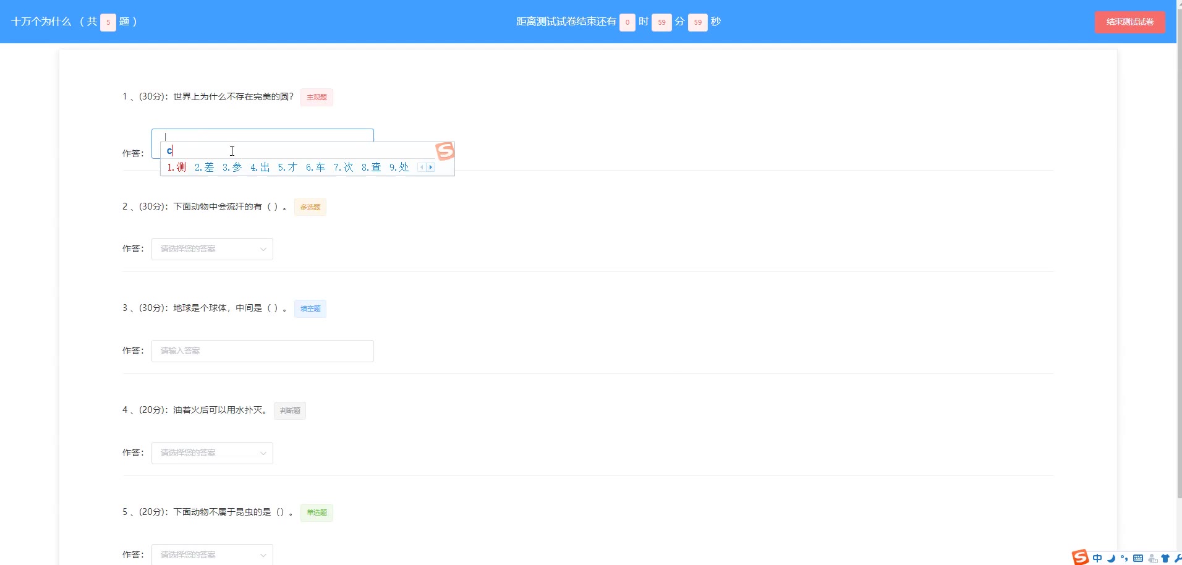Choose candidate 7.次
Screen dimensions: 1182x565
point(343,167)
